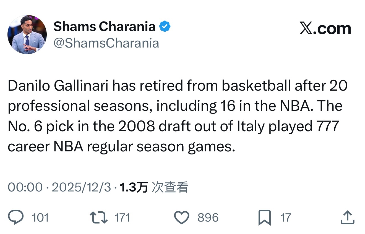This screenshot has width=365, height=234.
Task: Click the 00:00 post timestamp
Action: click(25, 188)
